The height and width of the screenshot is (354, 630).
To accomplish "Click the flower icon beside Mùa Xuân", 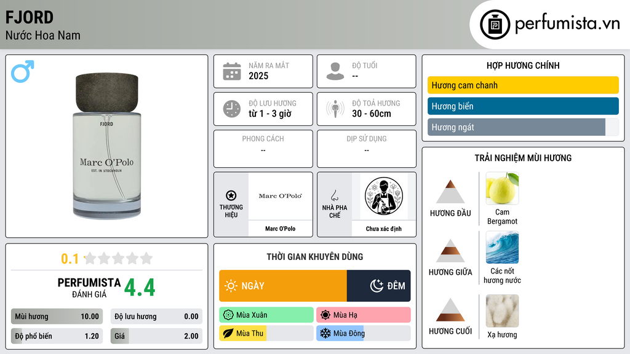I will [x=228, y=315].
